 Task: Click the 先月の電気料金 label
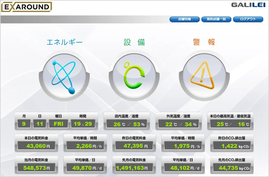click(x=134, y=160)
